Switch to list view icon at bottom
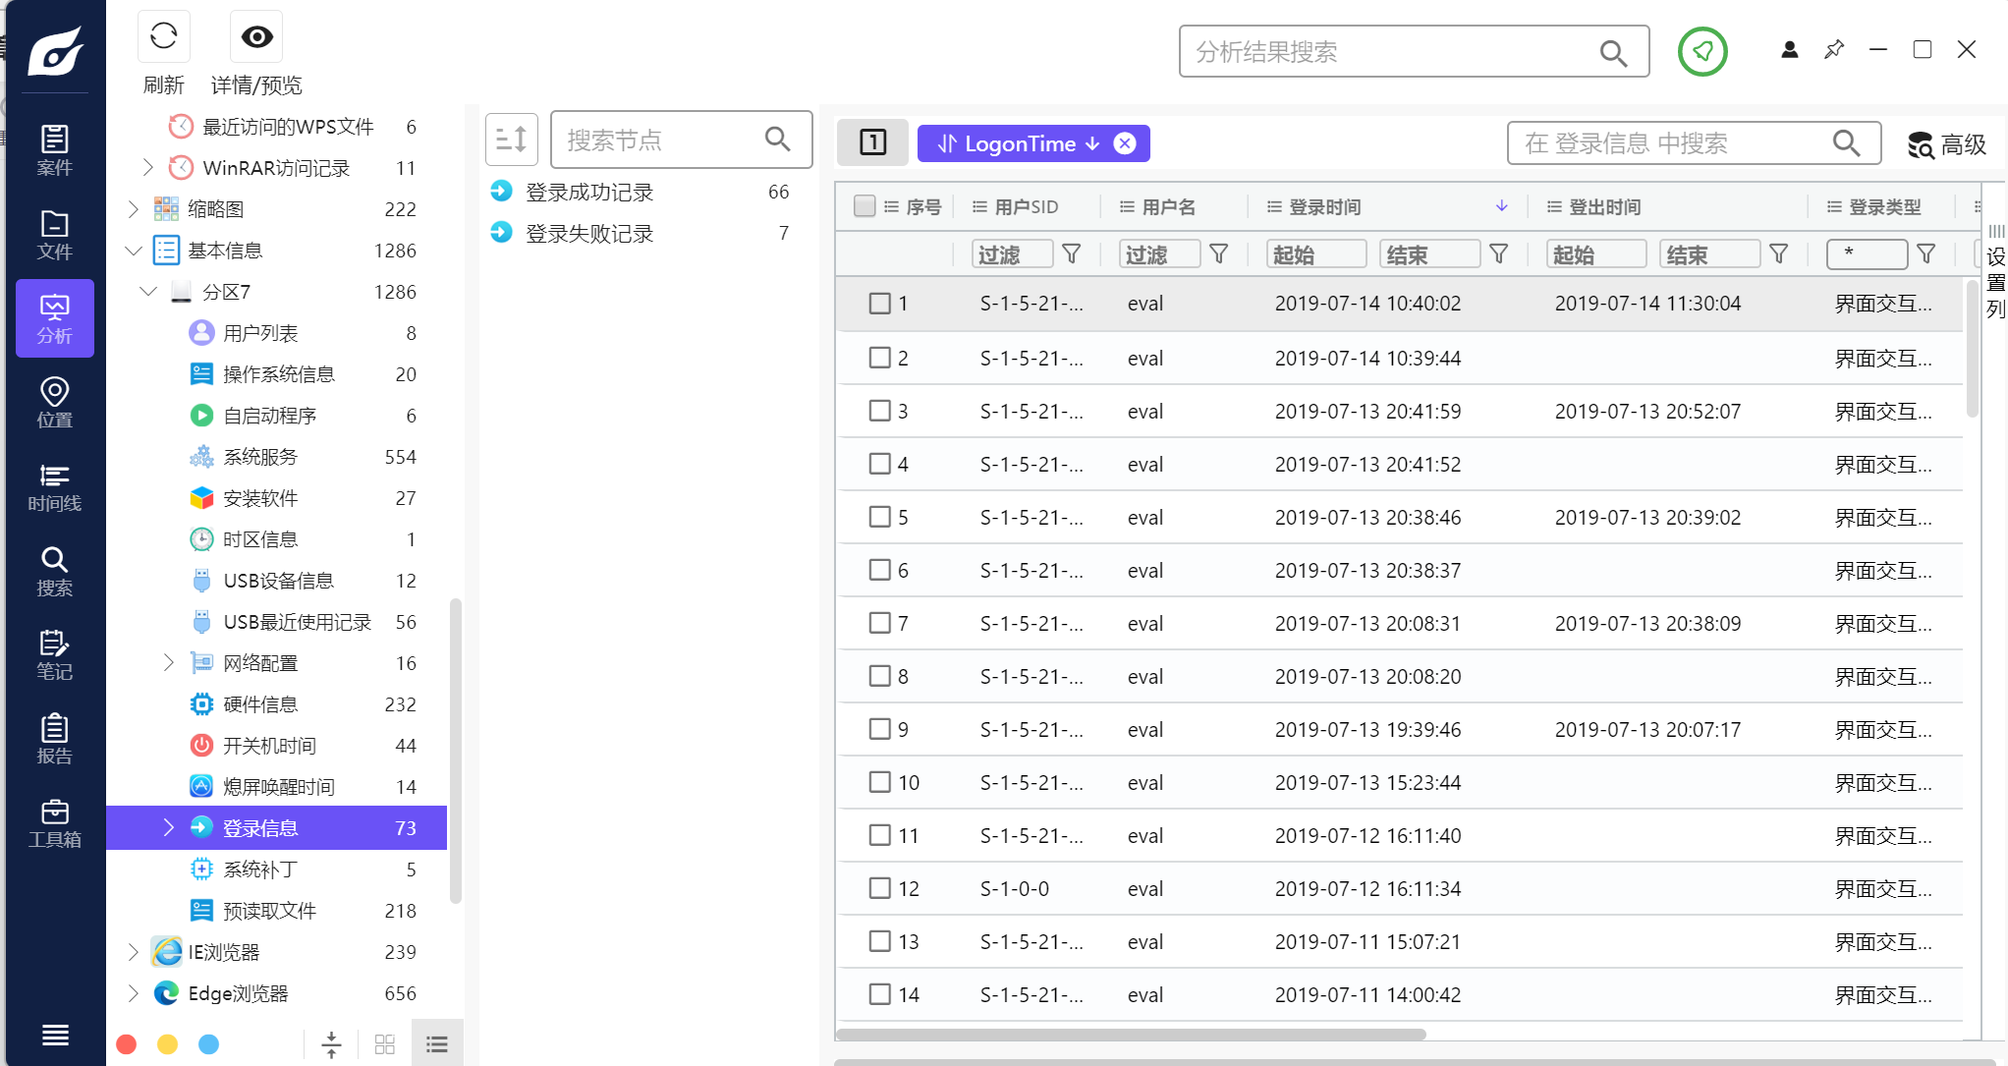The width and height of the screenshot is (2008, 1066). 437,1044
